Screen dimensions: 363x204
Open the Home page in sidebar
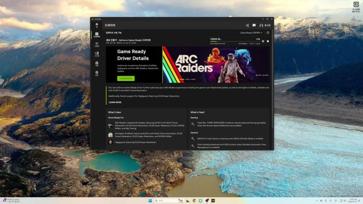pos(97,25)
